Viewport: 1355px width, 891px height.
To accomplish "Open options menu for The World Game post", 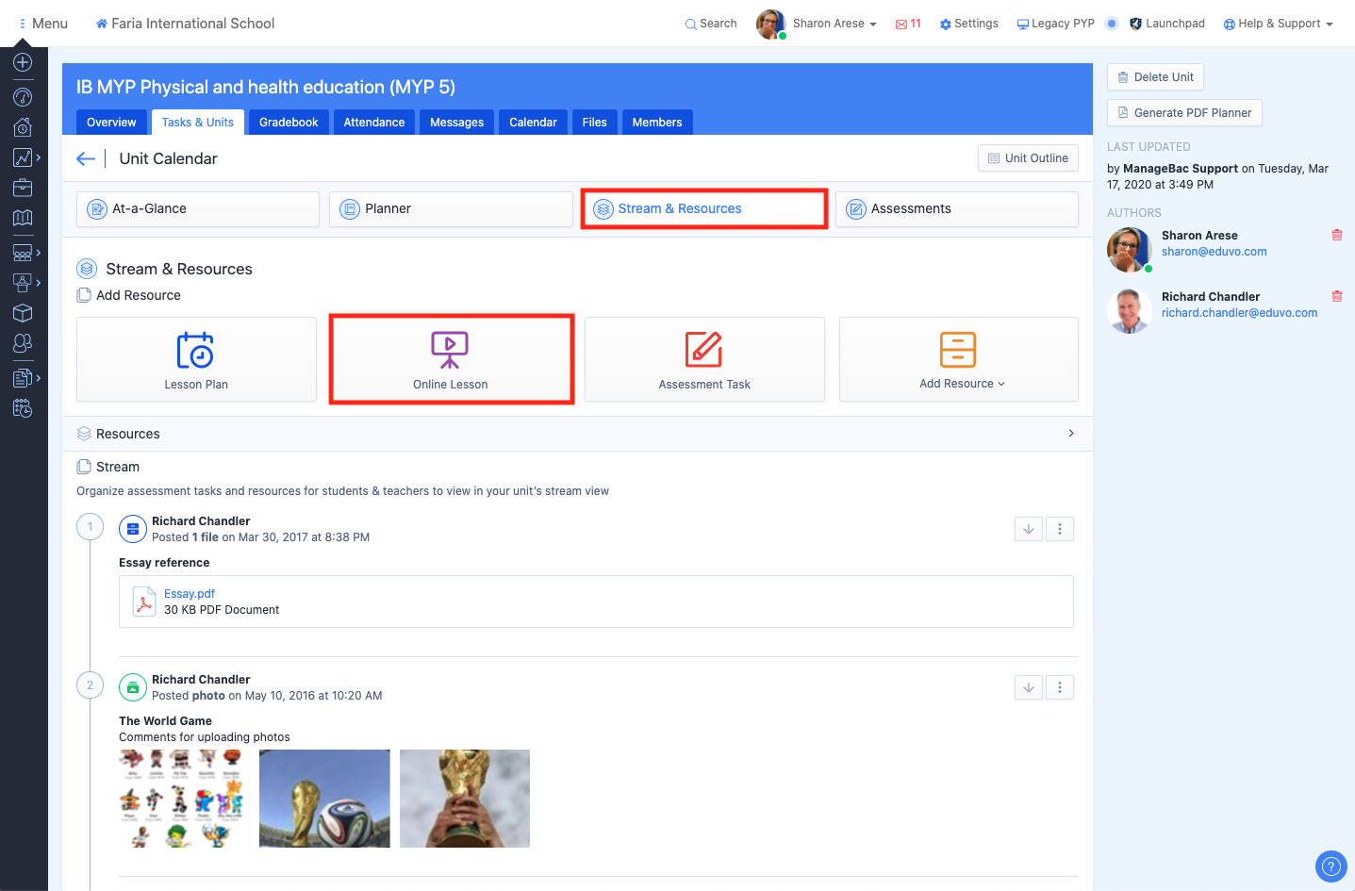I will click(x=1060, y=688).
